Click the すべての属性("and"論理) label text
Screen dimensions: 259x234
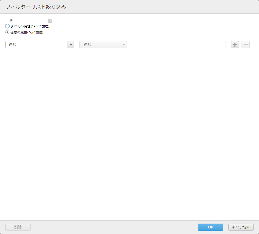(x=30, y=26)
